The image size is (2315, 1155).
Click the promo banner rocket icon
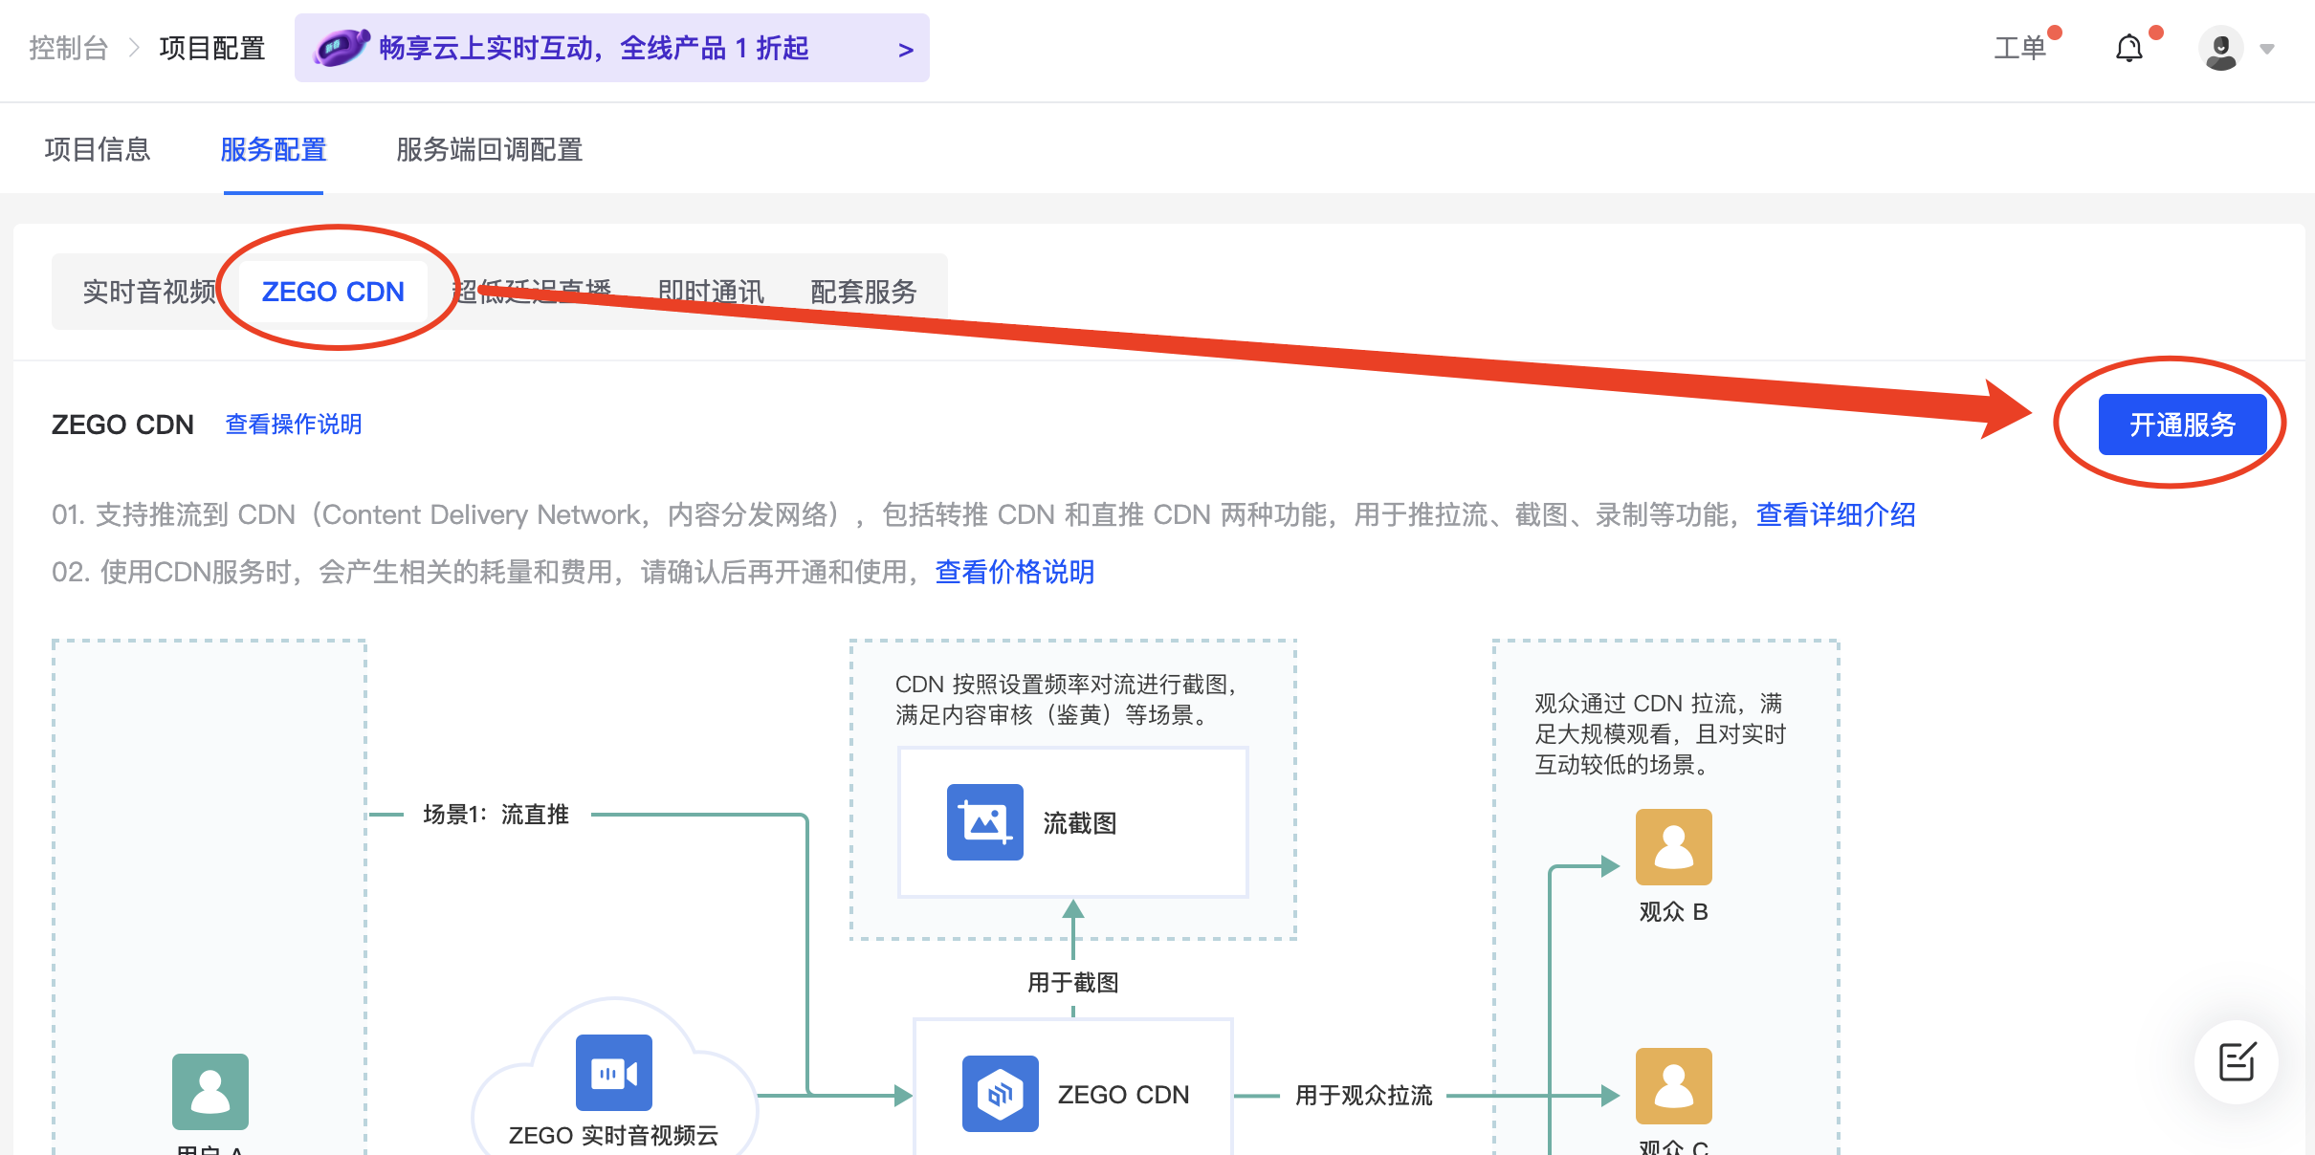click(x=342, y=48)
